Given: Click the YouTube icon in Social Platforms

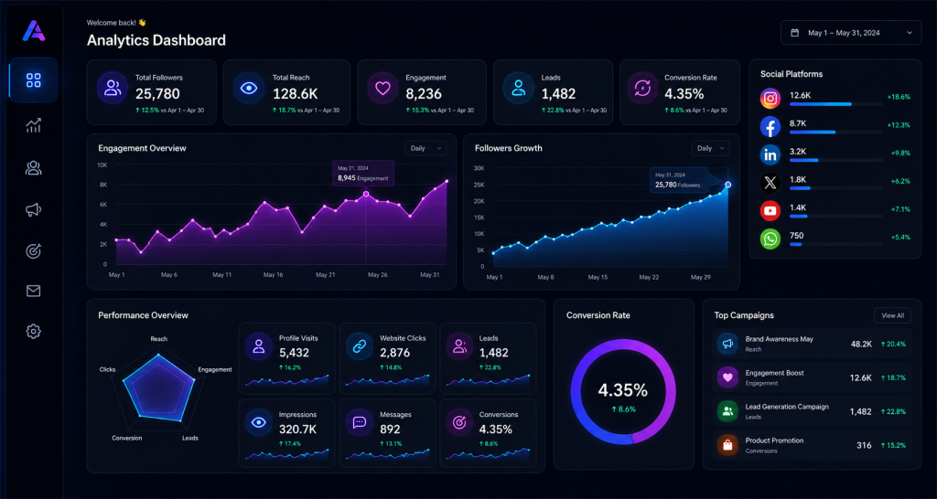Looking at the screenshot, I should [x=770, y=211].
